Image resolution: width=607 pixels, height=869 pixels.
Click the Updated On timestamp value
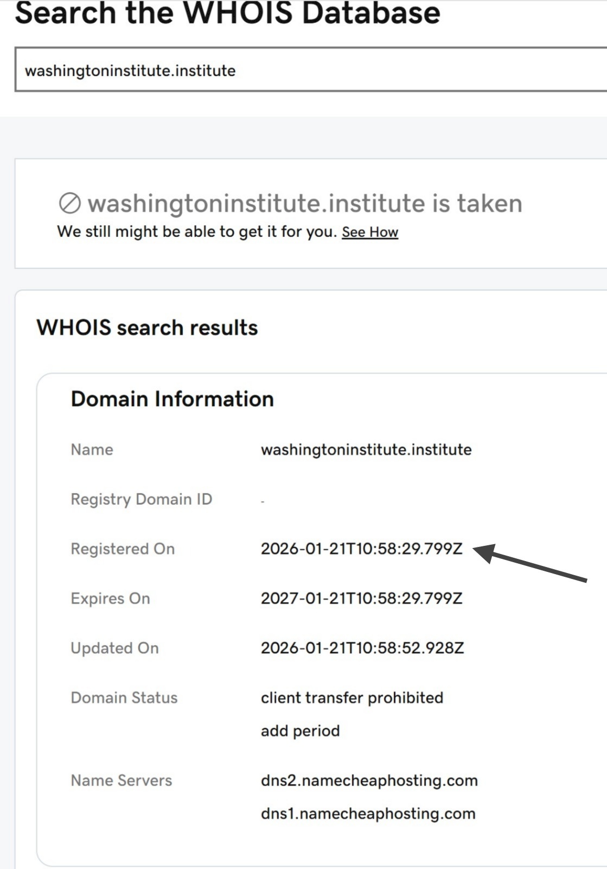(x=362, y=648)
